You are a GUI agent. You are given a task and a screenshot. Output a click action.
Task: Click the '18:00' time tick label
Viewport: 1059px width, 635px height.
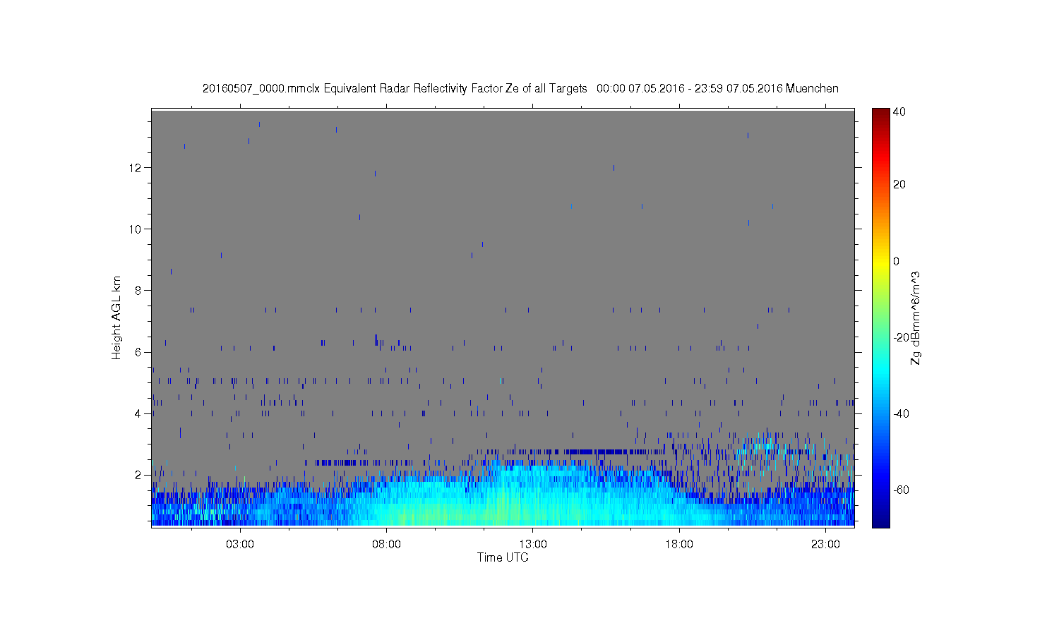pos(679,545)
